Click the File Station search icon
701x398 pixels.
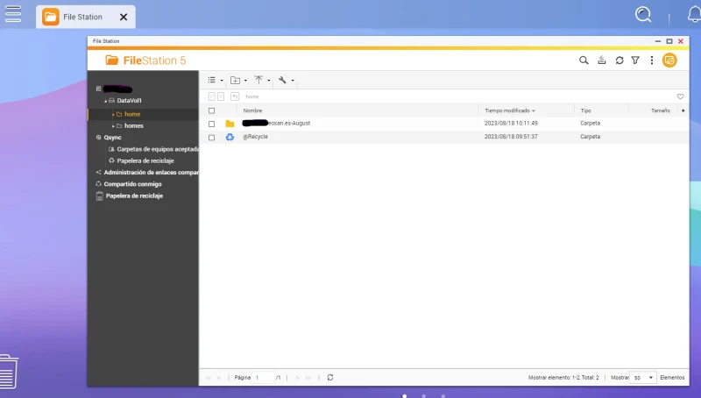tap(584, 60)
